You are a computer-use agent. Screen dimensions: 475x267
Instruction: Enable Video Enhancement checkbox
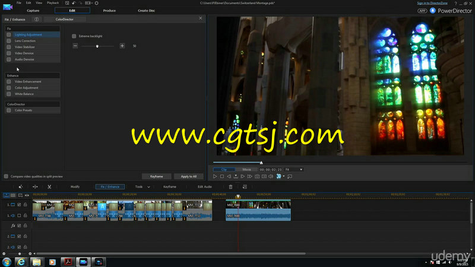[9, 82]
